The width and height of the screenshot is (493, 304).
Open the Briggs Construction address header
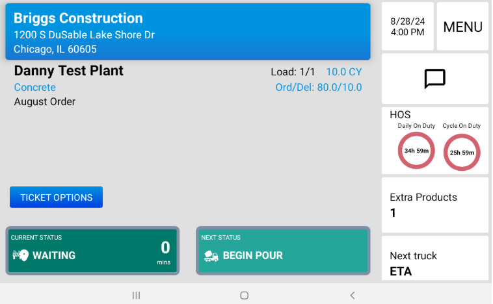click(x=188, y=31)
